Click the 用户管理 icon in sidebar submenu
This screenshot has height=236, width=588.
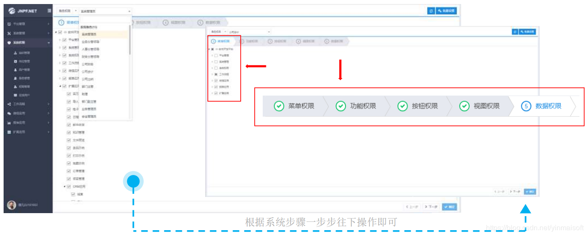click(15, 70)
